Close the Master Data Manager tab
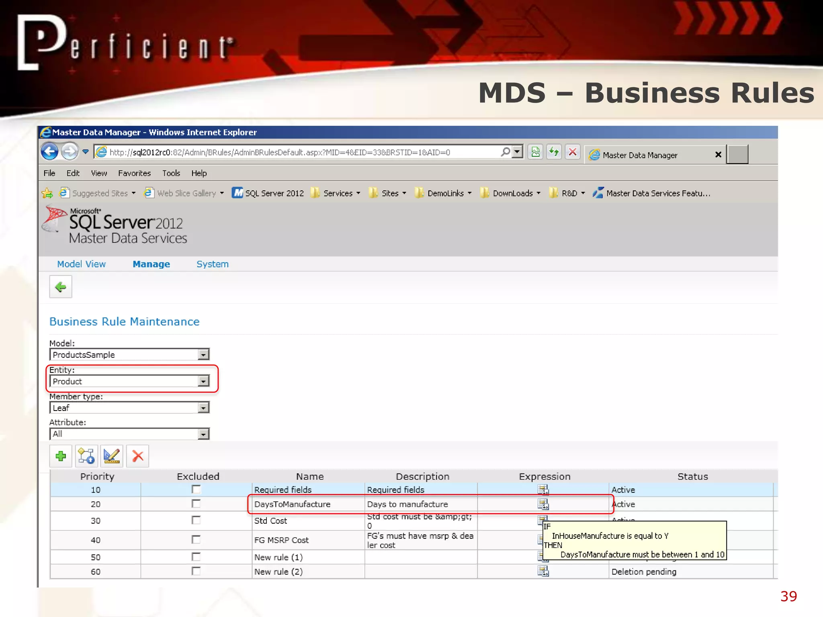Image resolution: width=823 pixels, height=617 pixels. click(x=719, y=155)
